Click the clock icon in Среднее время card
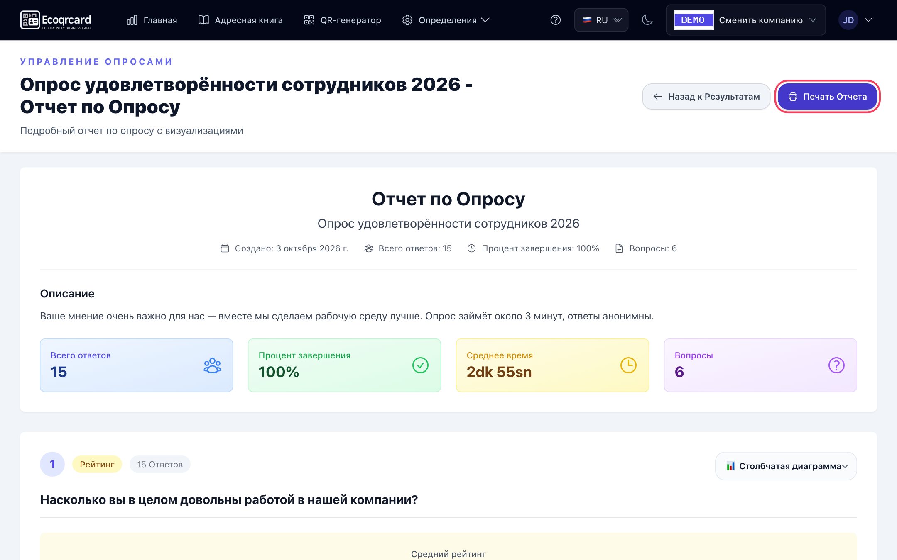This screenshot has width=897, height=560. point(628,365)
